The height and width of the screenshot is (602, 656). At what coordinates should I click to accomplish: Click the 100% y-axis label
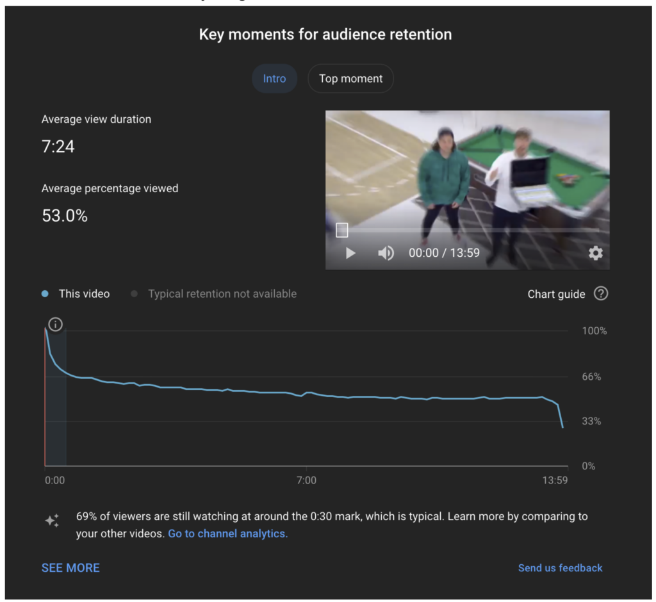coord(594,331)
